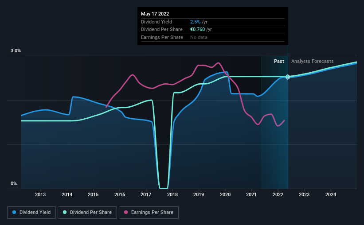Image resolution: width=364 pixels, height=225 pixels.
Task: Click the Dividend Per Share tooltip row label
Action: pos(161,30)
